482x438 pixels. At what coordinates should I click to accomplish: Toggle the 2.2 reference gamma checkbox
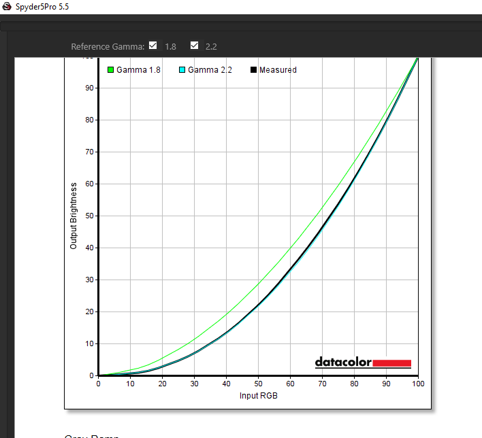pos(194,46)
